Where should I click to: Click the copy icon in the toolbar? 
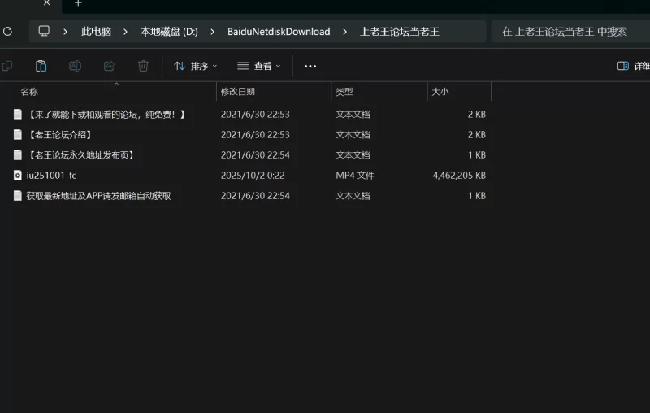pyautogui.click(x=7, y=66)
